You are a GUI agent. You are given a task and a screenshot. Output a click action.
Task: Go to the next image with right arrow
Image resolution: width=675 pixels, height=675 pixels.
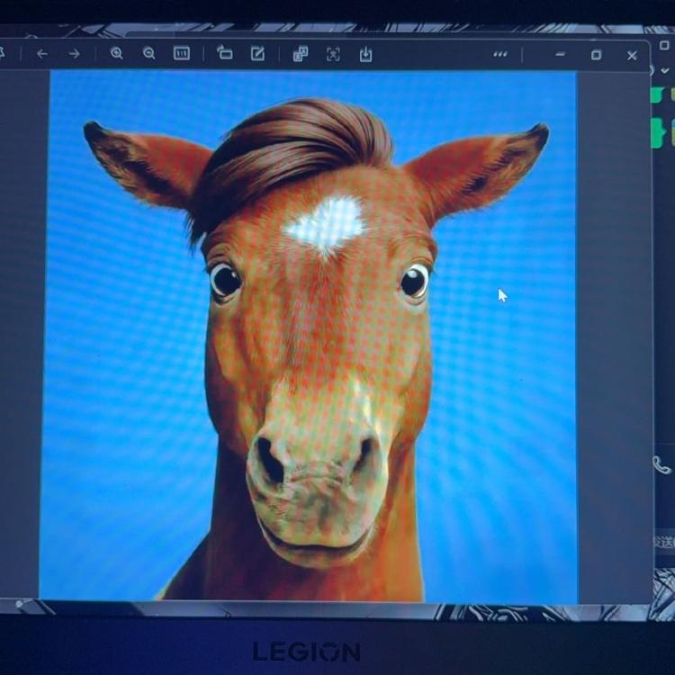click(75, 54)
